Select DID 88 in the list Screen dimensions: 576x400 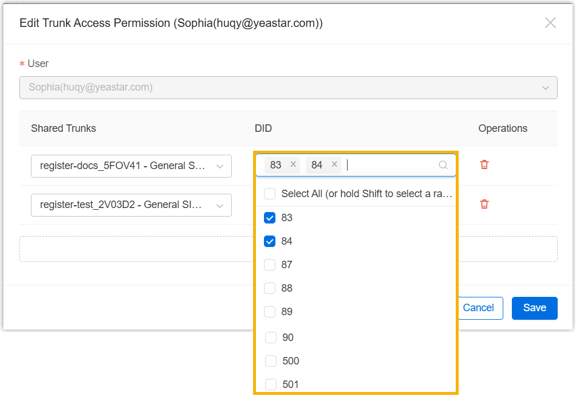[270, 288]
